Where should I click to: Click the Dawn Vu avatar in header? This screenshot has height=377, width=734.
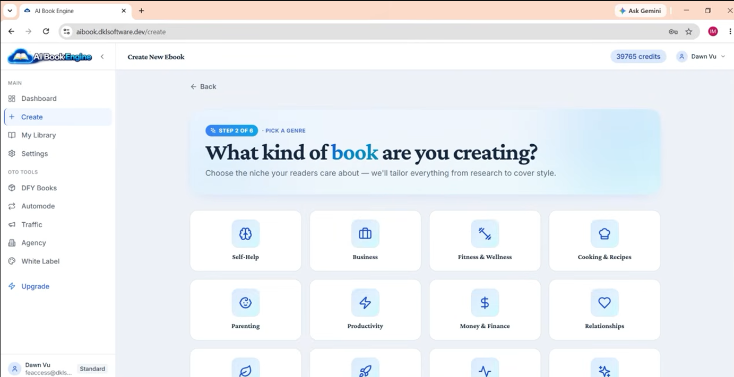[682, 57]
